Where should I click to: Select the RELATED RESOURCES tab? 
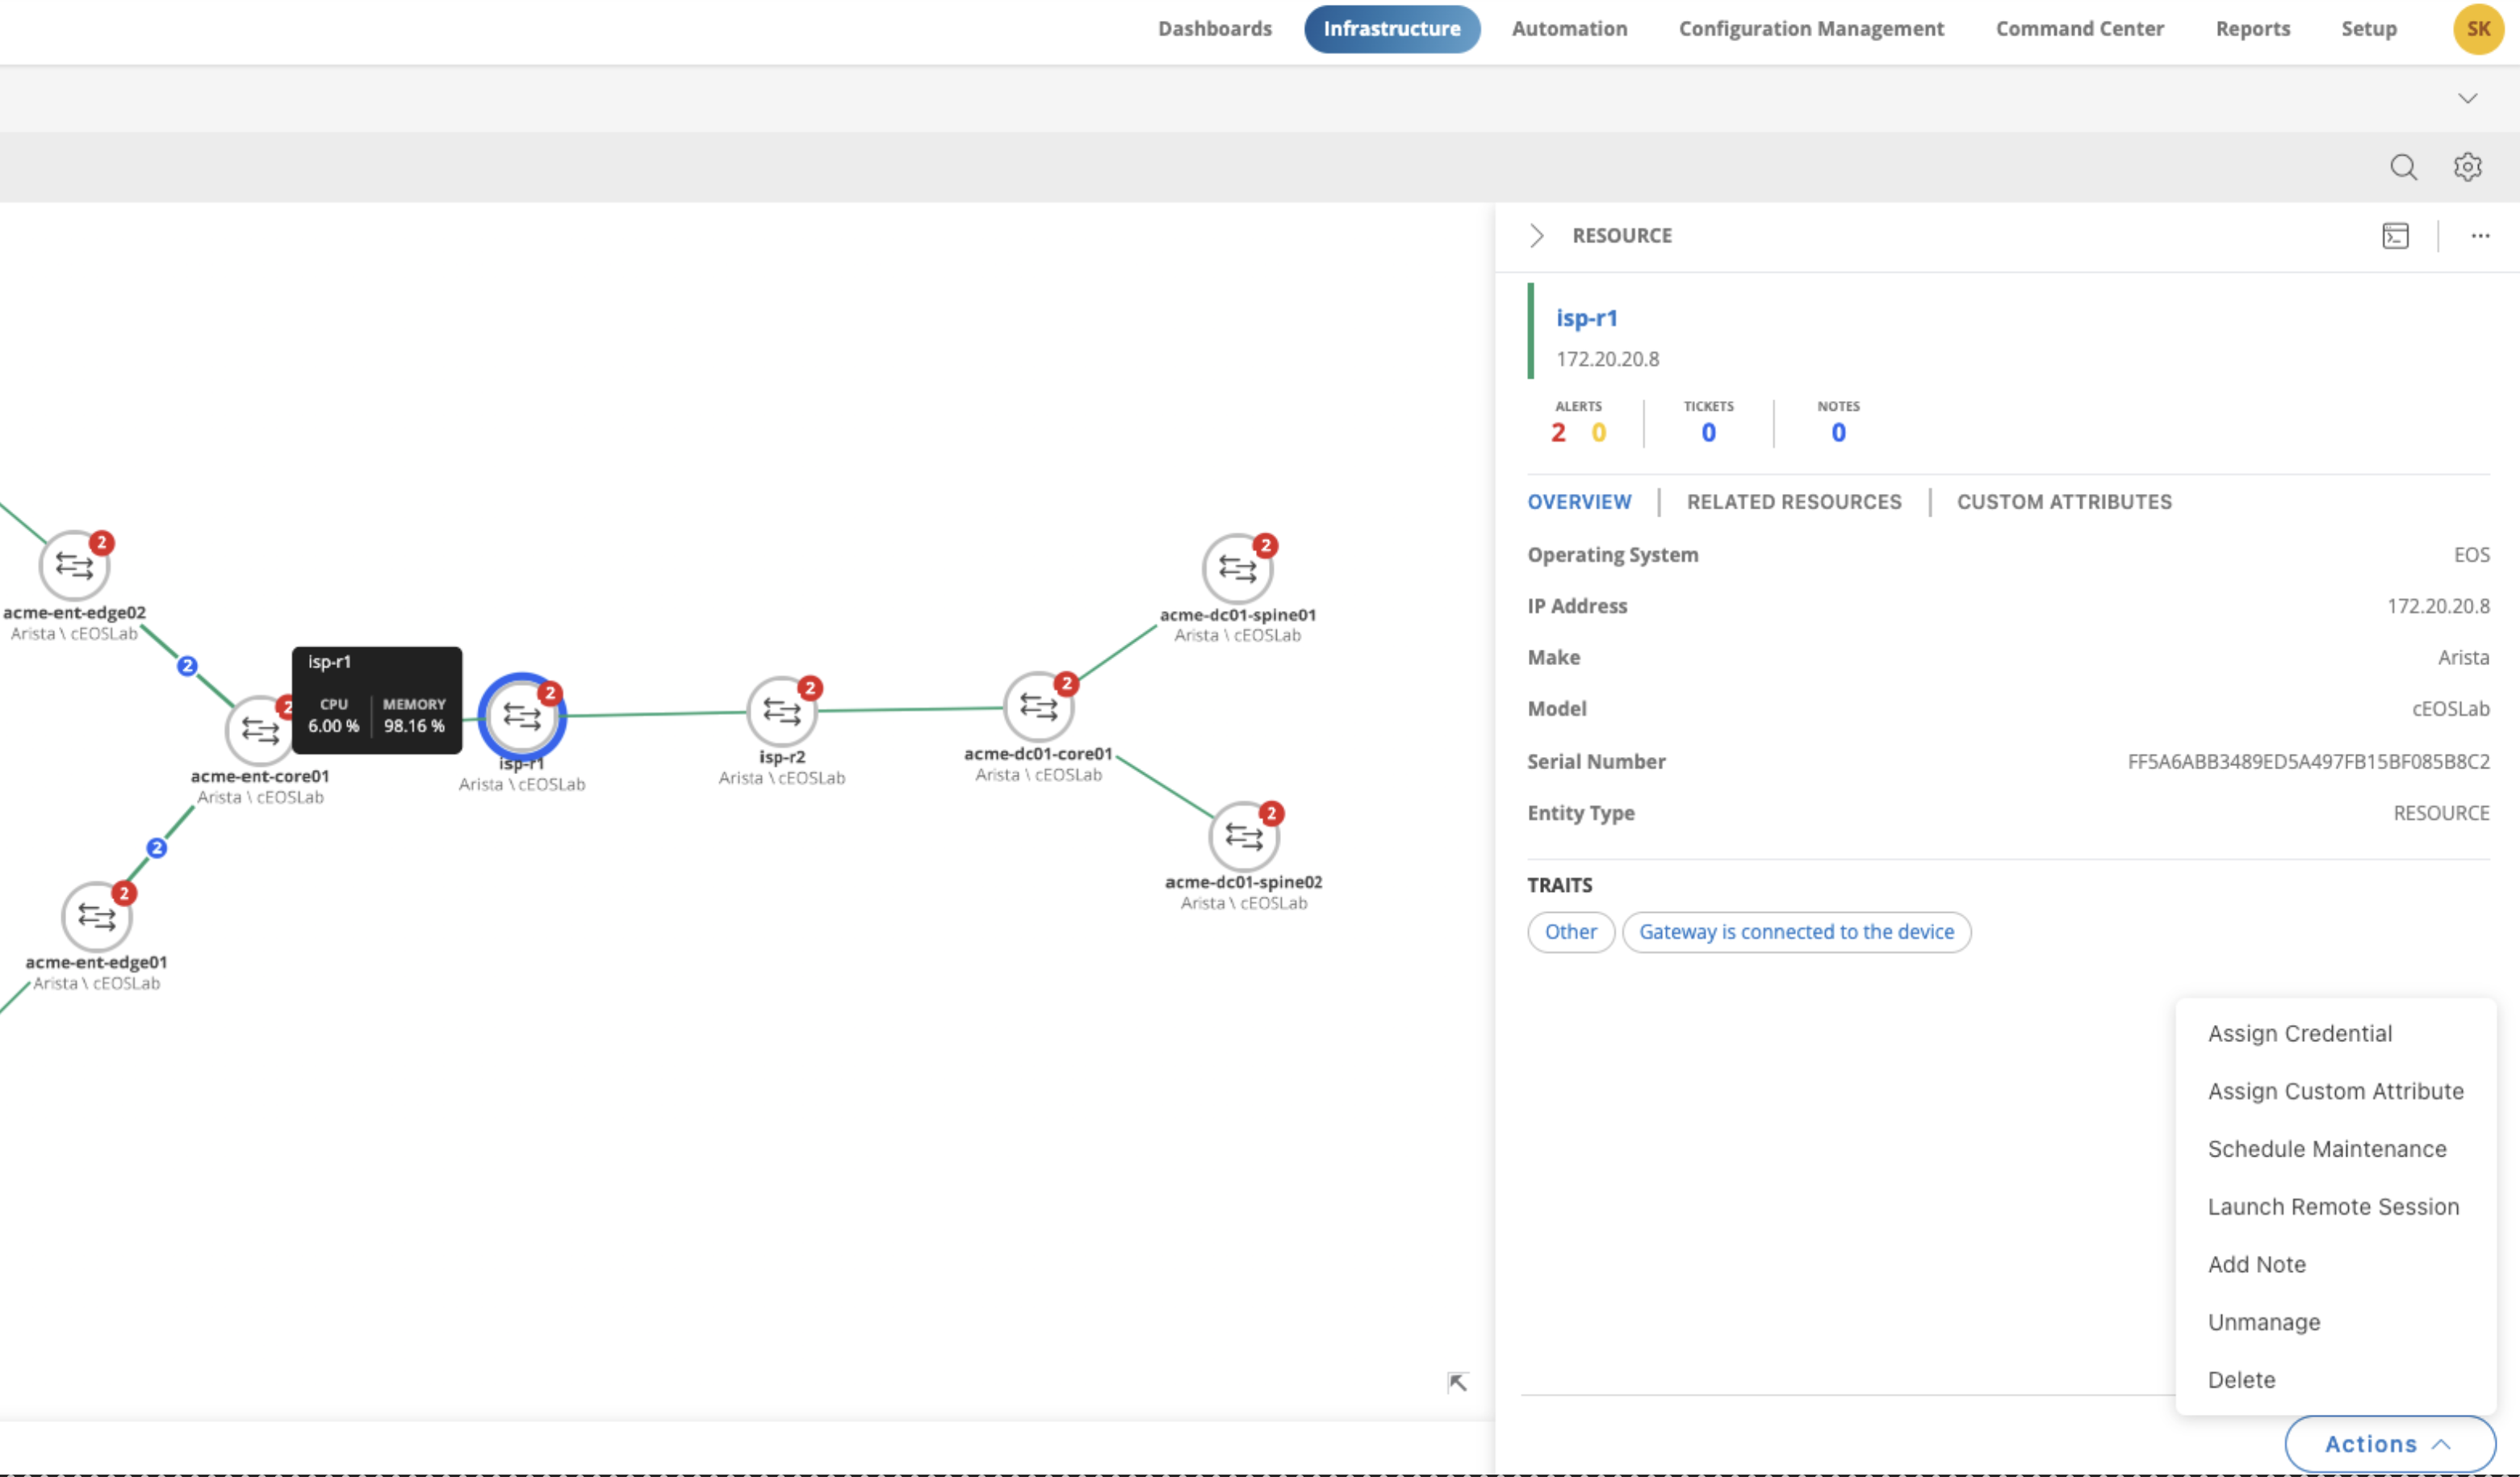click(1794, 501)
